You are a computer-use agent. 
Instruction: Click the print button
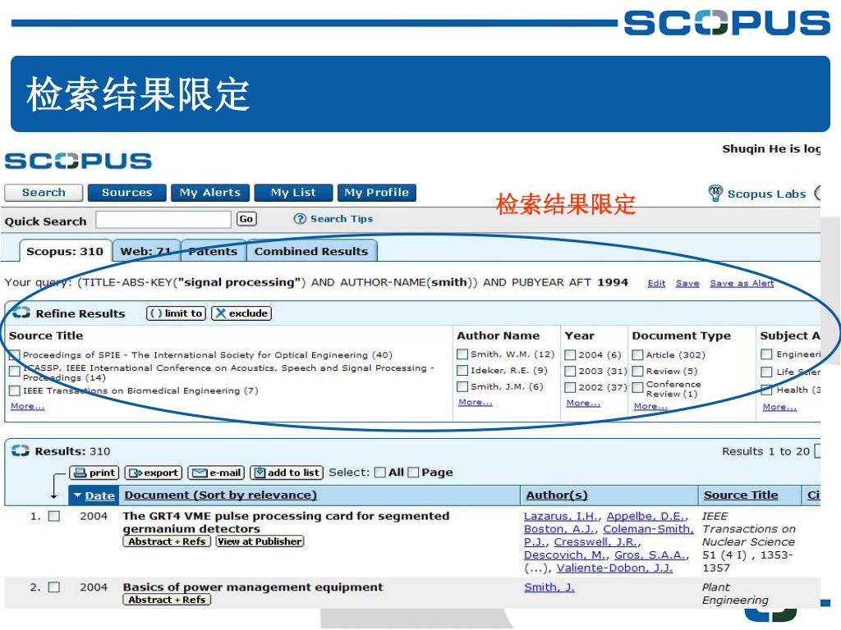[94, 472]
